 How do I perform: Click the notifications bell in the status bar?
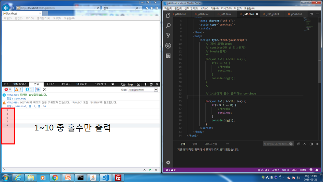pos(317,170)
